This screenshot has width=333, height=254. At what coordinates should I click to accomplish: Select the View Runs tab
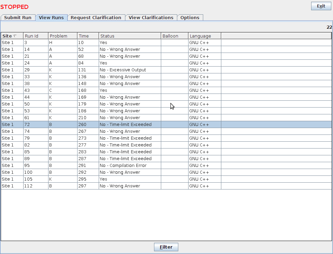coord(51,18)
